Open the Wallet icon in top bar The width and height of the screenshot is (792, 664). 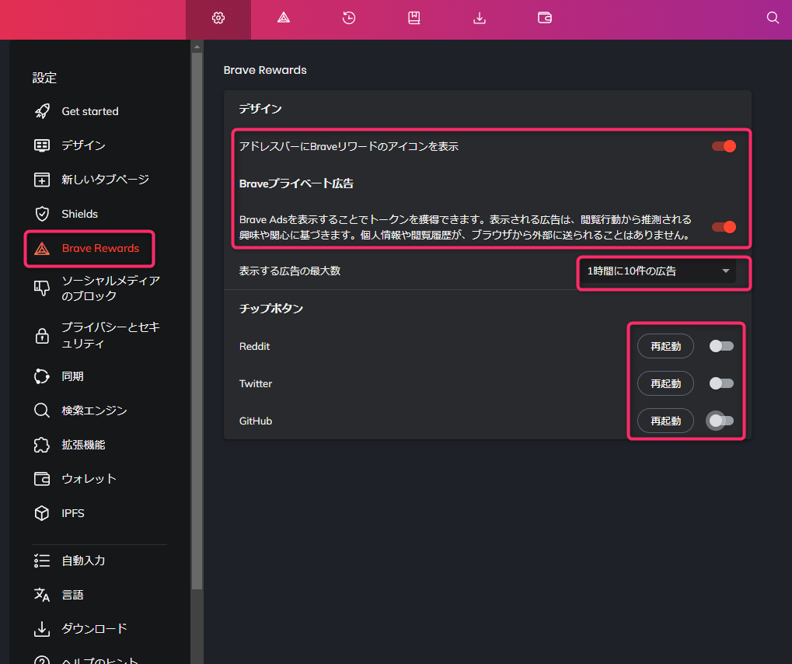tap(545, 19)
